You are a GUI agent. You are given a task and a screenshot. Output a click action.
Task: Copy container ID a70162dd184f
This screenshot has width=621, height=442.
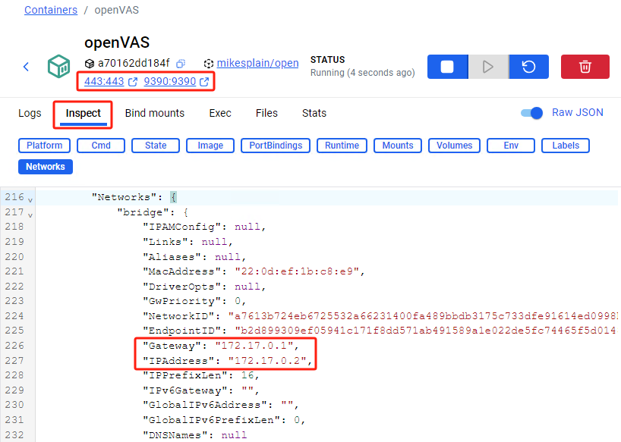[x=181, y=63]
